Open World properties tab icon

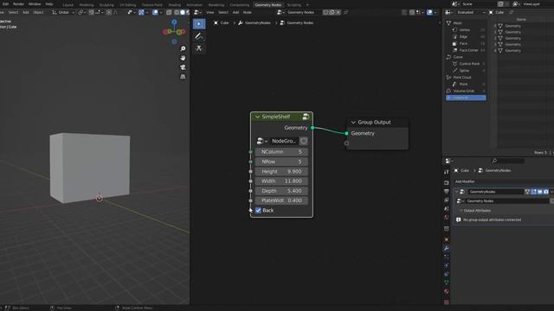pyautogui.click(x=447, y=217)
